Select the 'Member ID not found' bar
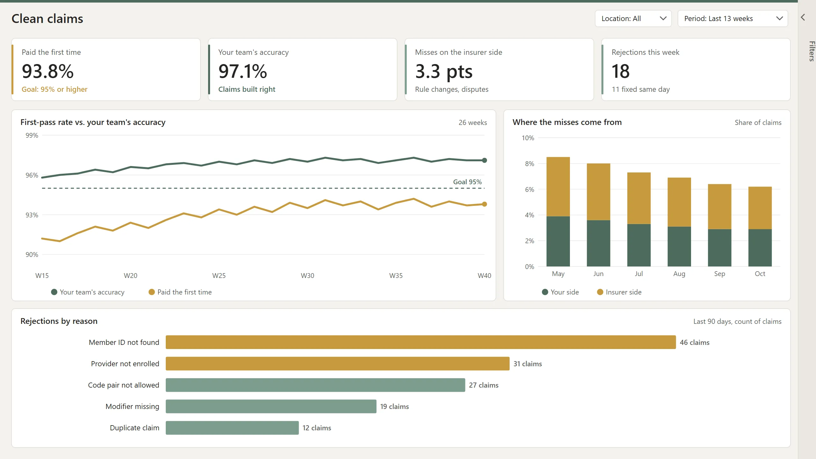The height and width of the screenshot is (459, 816). (421, 342)
